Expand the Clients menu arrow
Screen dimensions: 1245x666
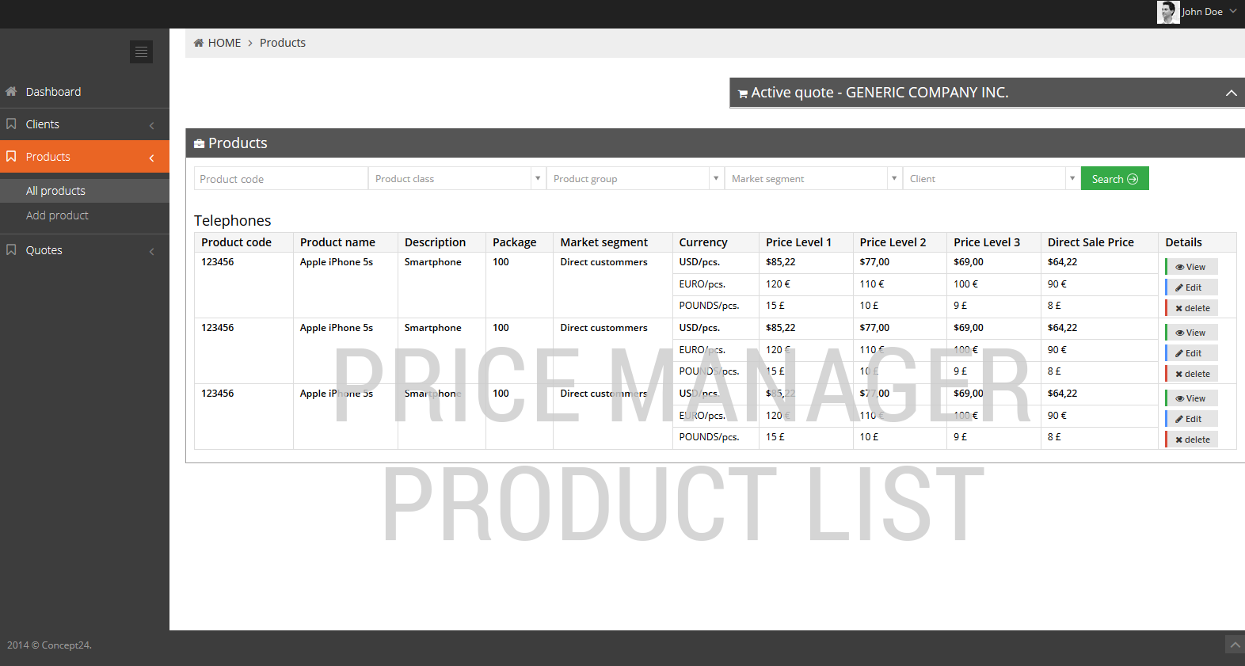[x=151, y=125]
